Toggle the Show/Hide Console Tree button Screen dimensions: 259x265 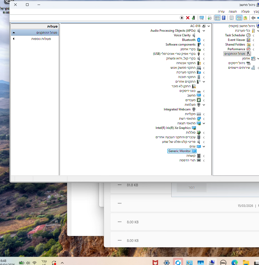click(239, 18)
